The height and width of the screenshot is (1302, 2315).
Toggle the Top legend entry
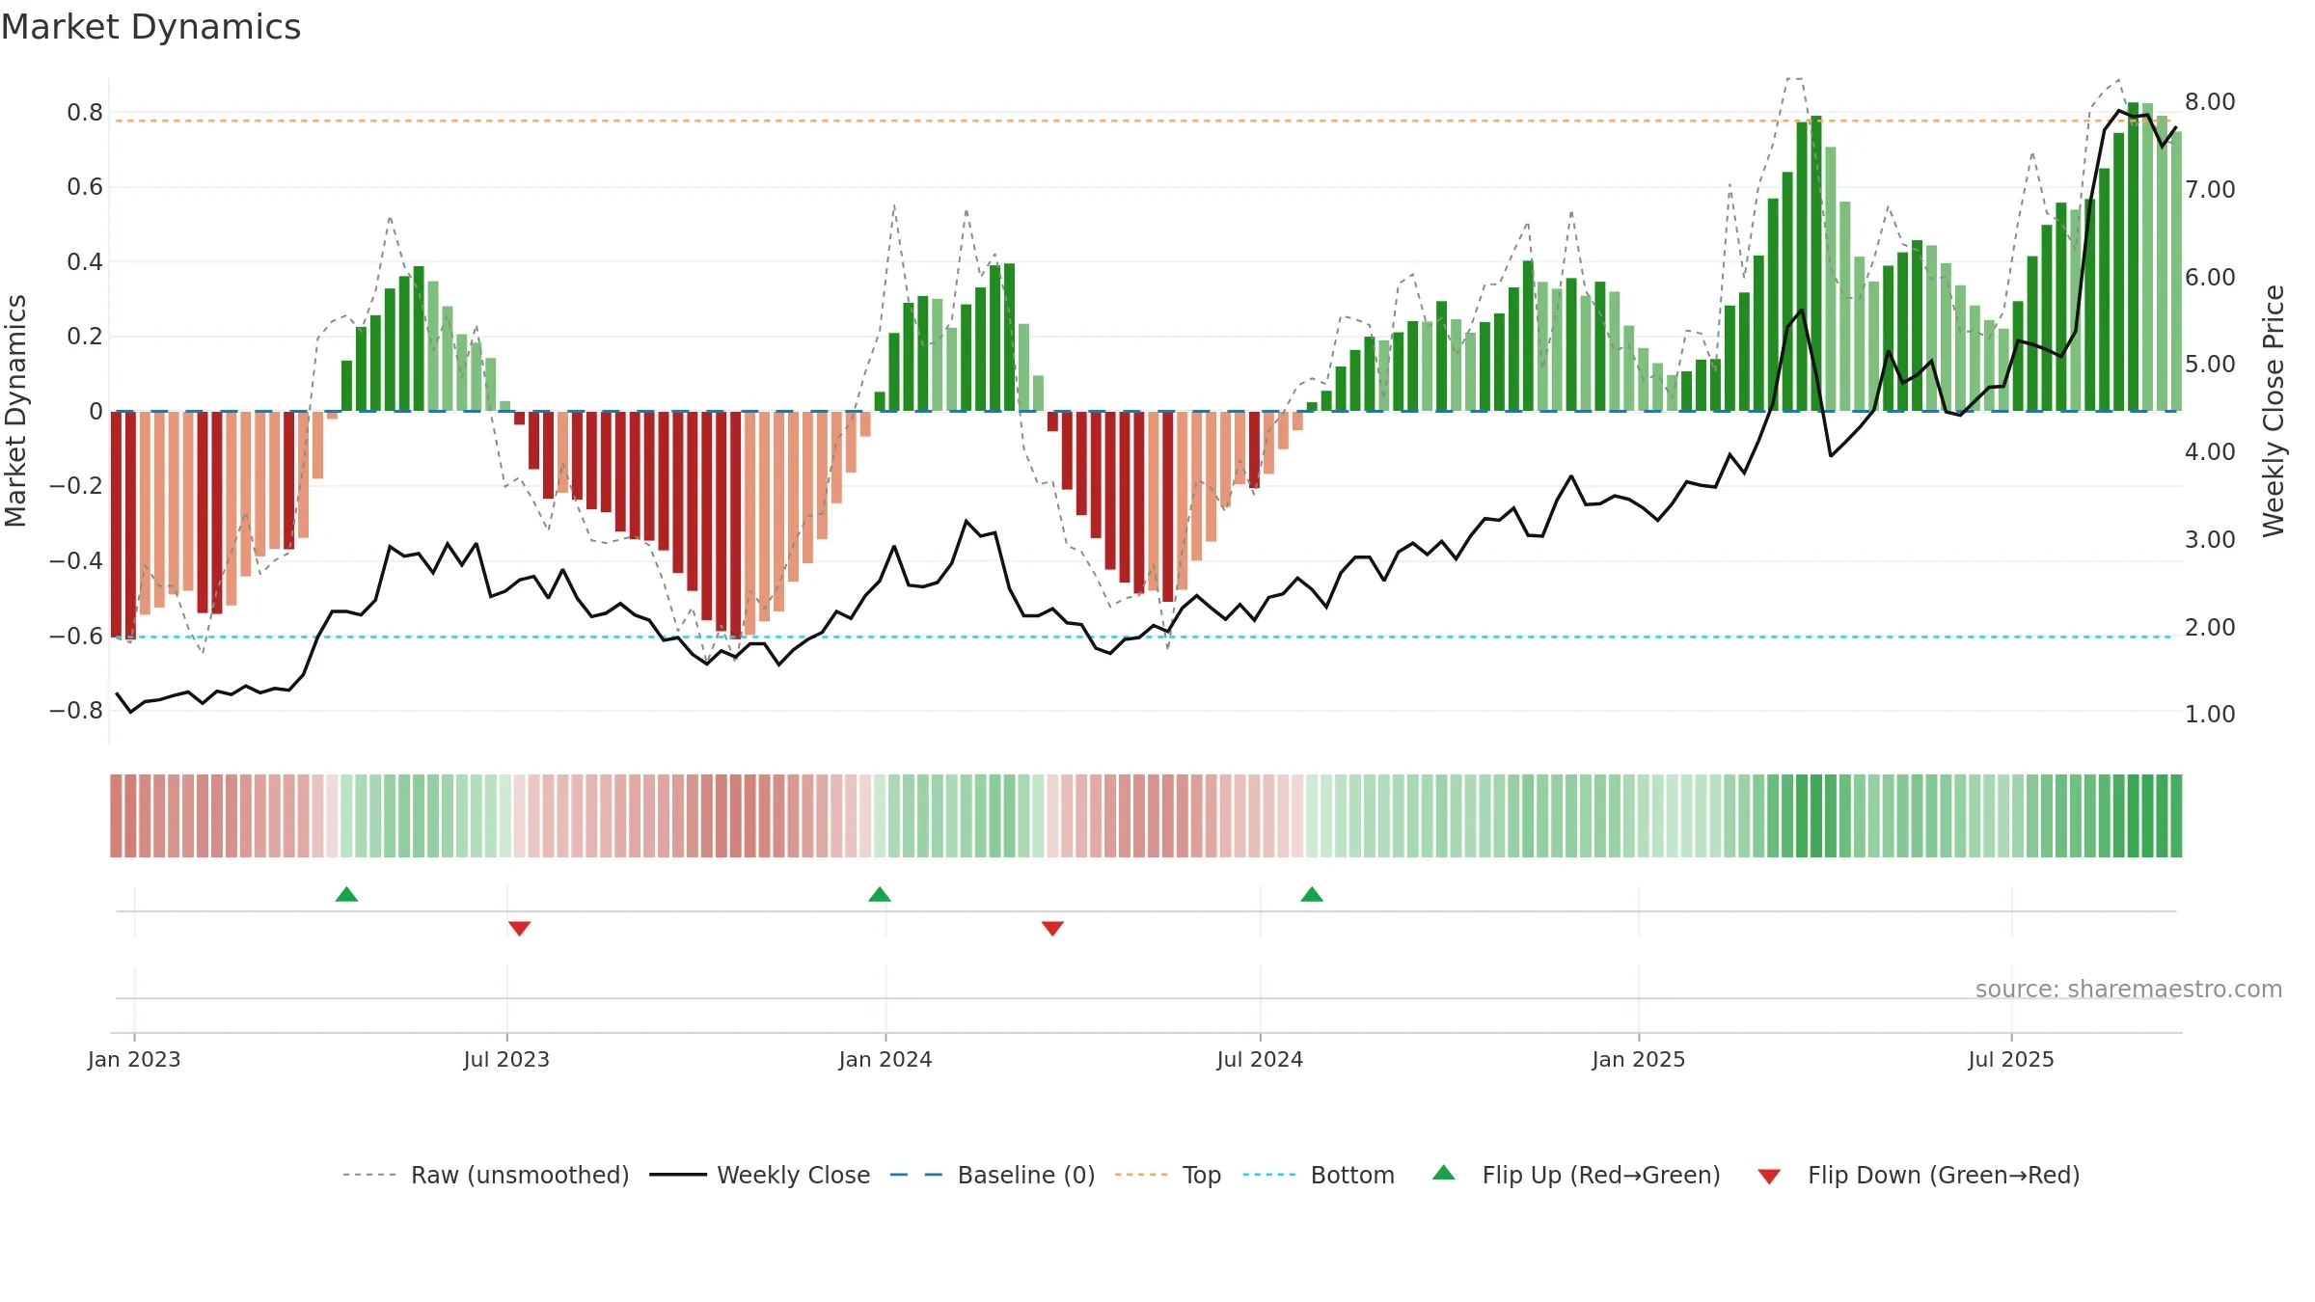pyautogui.click(x=1167, y=1175)
